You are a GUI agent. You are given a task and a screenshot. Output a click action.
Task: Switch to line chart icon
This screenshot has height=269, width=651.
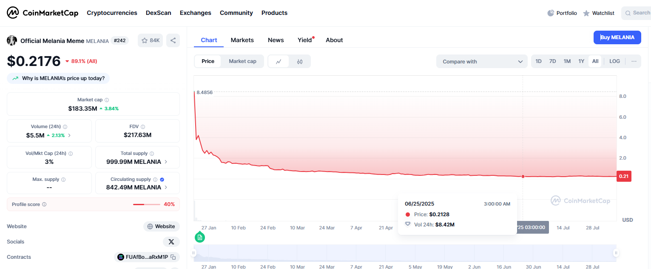point(279,61)
